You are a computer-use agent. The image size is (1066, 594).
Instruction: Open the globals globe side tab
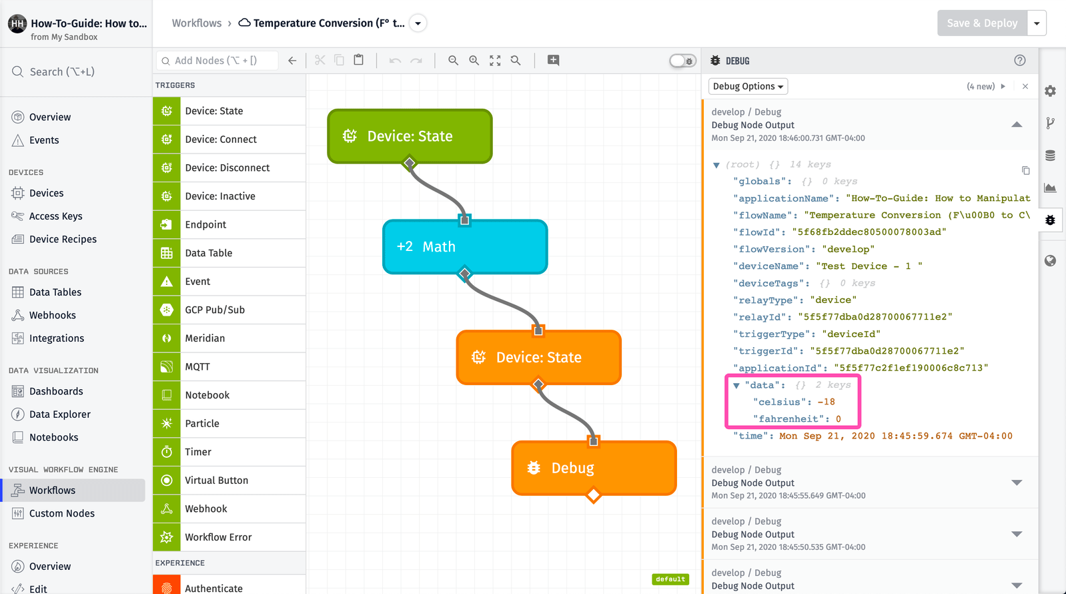pyautogui.click(x=1050, y=260)
